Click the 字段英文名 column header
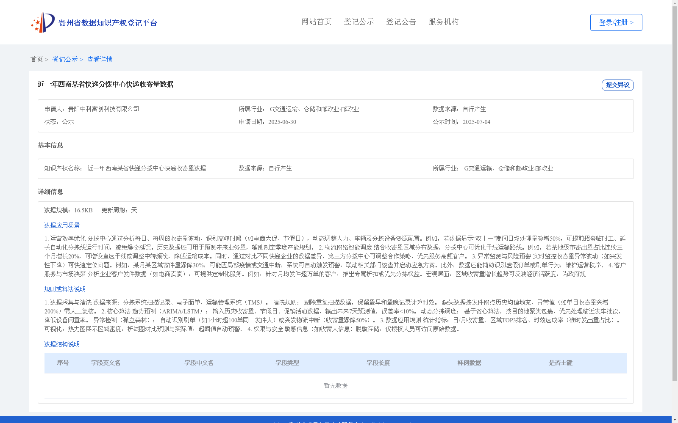Viewport: 678px width, 423px height. [106, 363]
